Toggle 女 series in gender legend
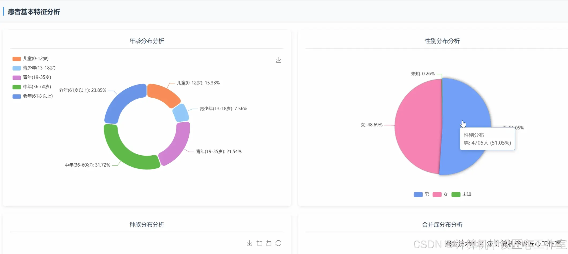The image size is (568, 254). point(440,194)
